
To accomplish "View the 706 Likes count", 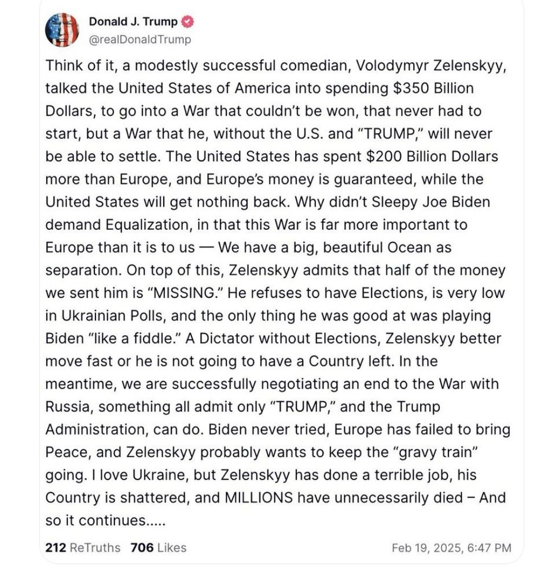I will click(x=159, y=548).
